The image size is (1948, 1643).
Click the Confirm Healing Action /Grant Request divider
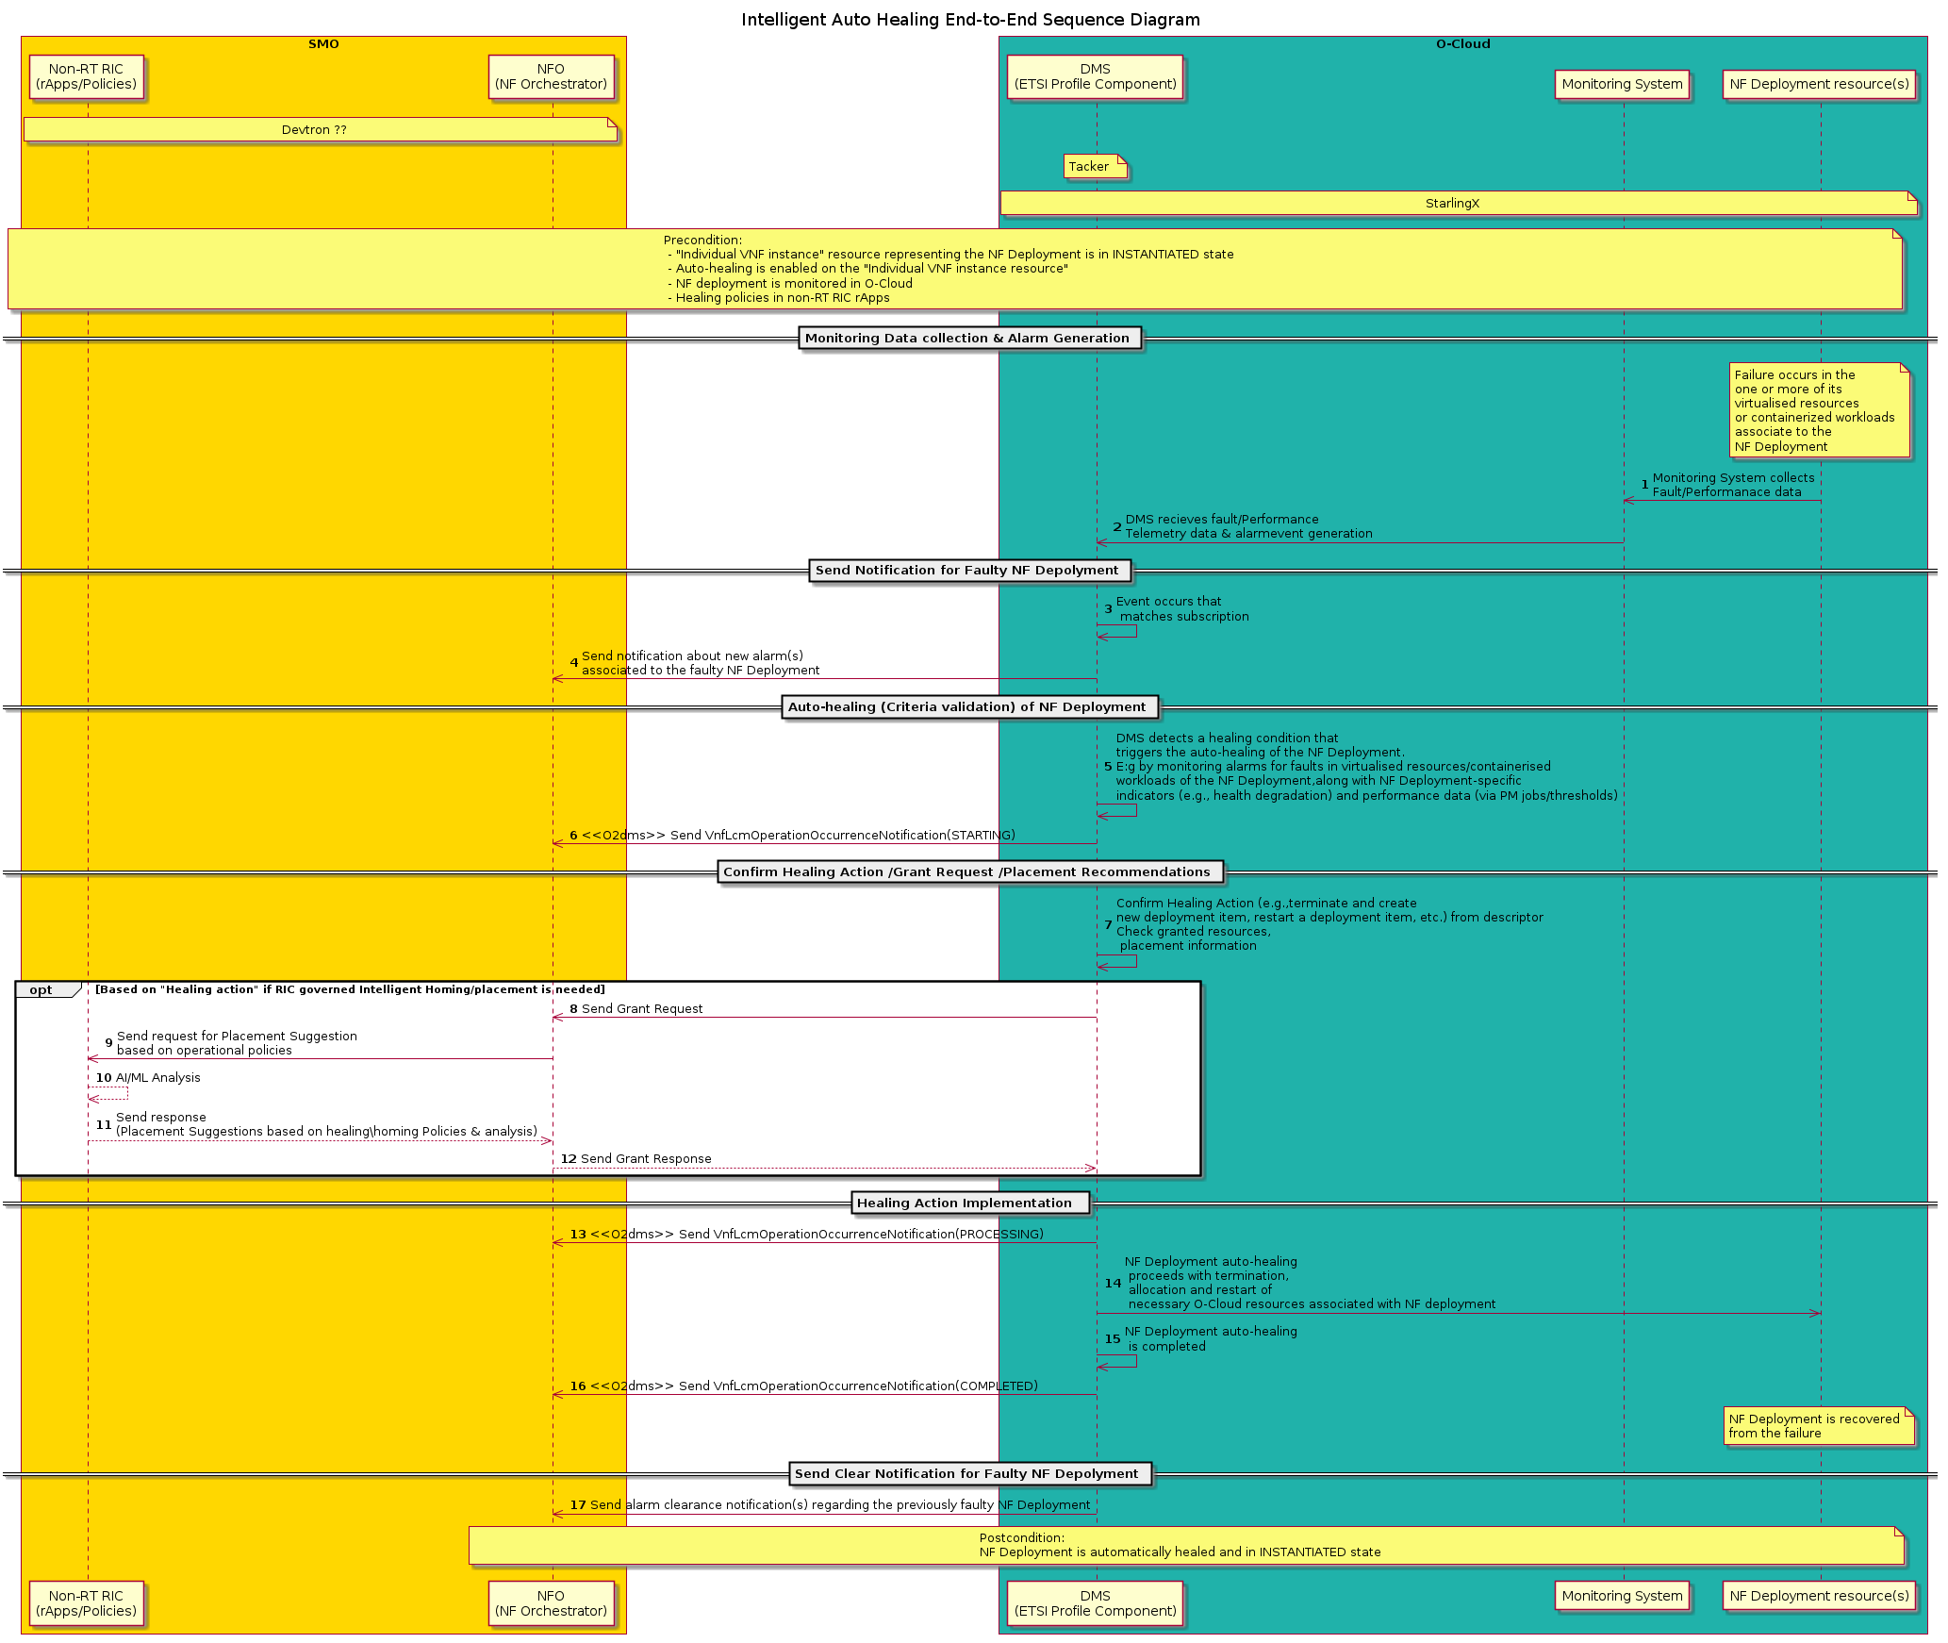click(969, 872)
